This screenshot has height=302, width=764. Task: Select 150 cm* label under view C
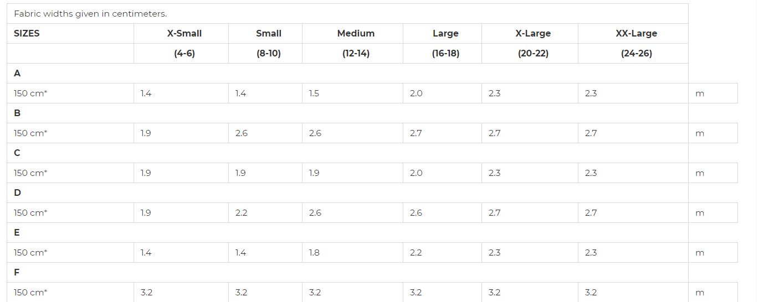(x=30, y=173)
